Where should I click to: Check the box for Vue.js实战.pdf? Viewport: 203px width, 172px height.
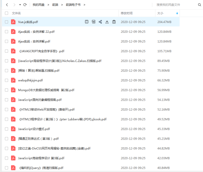pyautogui.click(x=7, y=22)
